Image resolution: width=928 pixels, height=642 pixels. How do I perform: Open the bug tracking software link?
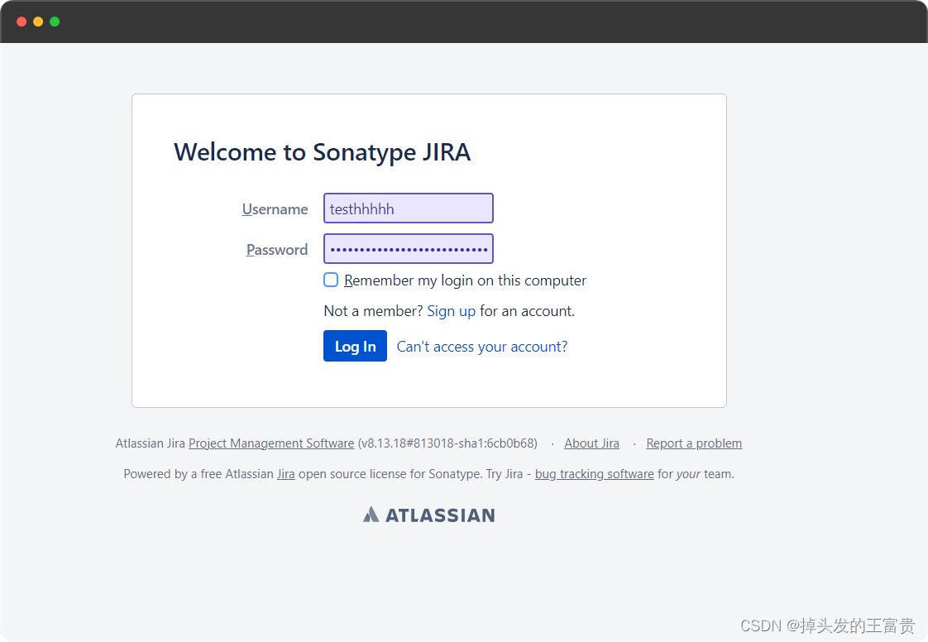[594, 474]
